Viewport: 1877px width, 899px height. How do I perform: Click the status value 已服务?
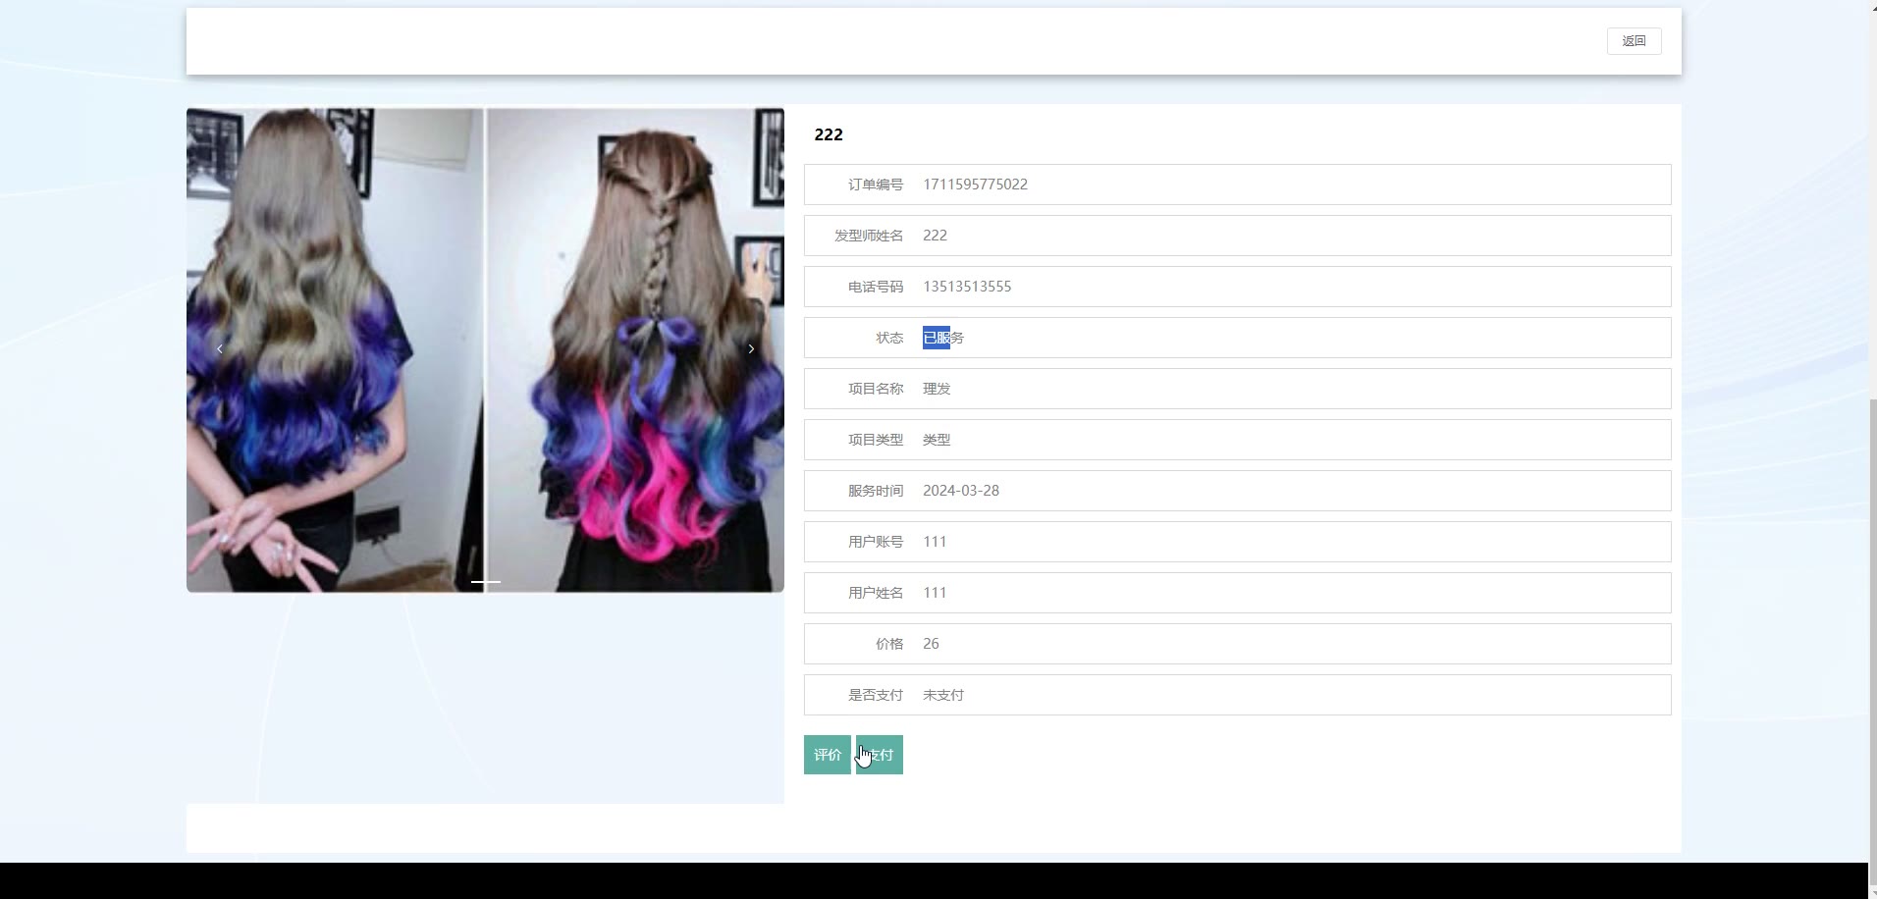(x=943, y=338)
